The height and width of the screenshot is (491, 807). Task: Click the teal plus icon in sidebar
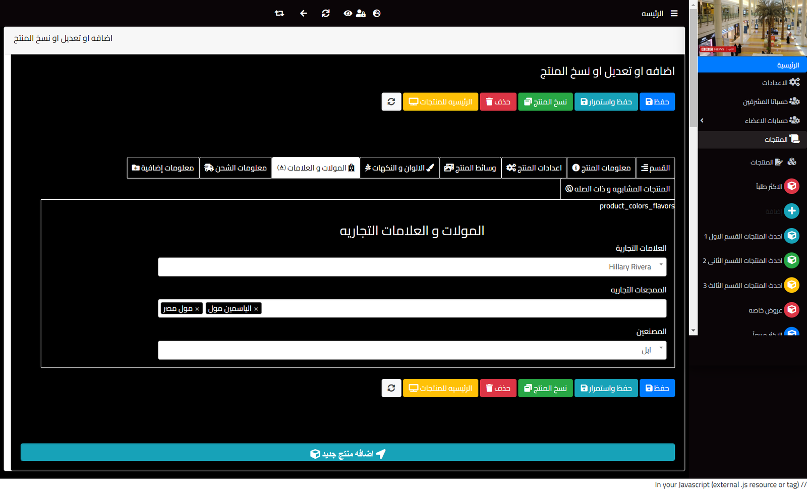point(791,211)
